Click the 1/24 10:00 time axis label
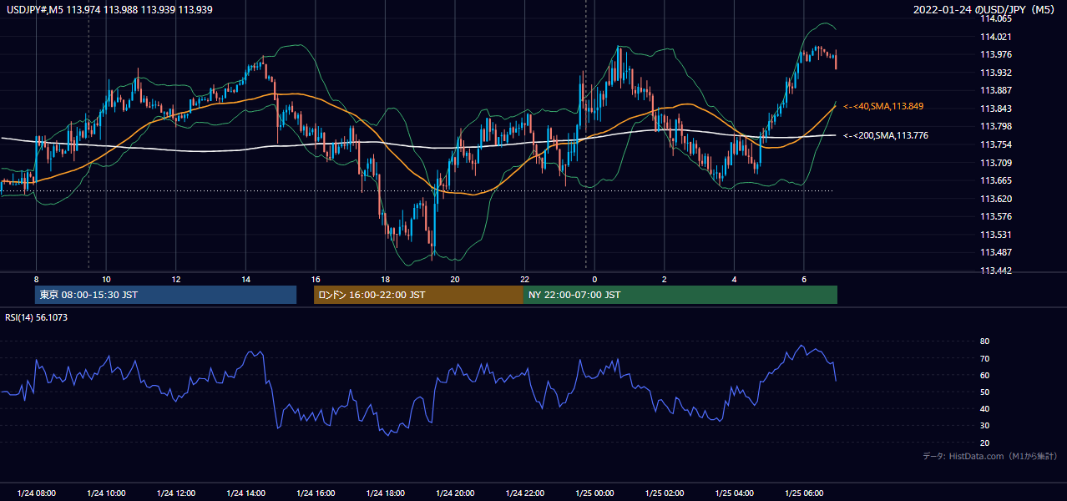Viewport: 1067px width, 501px height. click(106, 493)
